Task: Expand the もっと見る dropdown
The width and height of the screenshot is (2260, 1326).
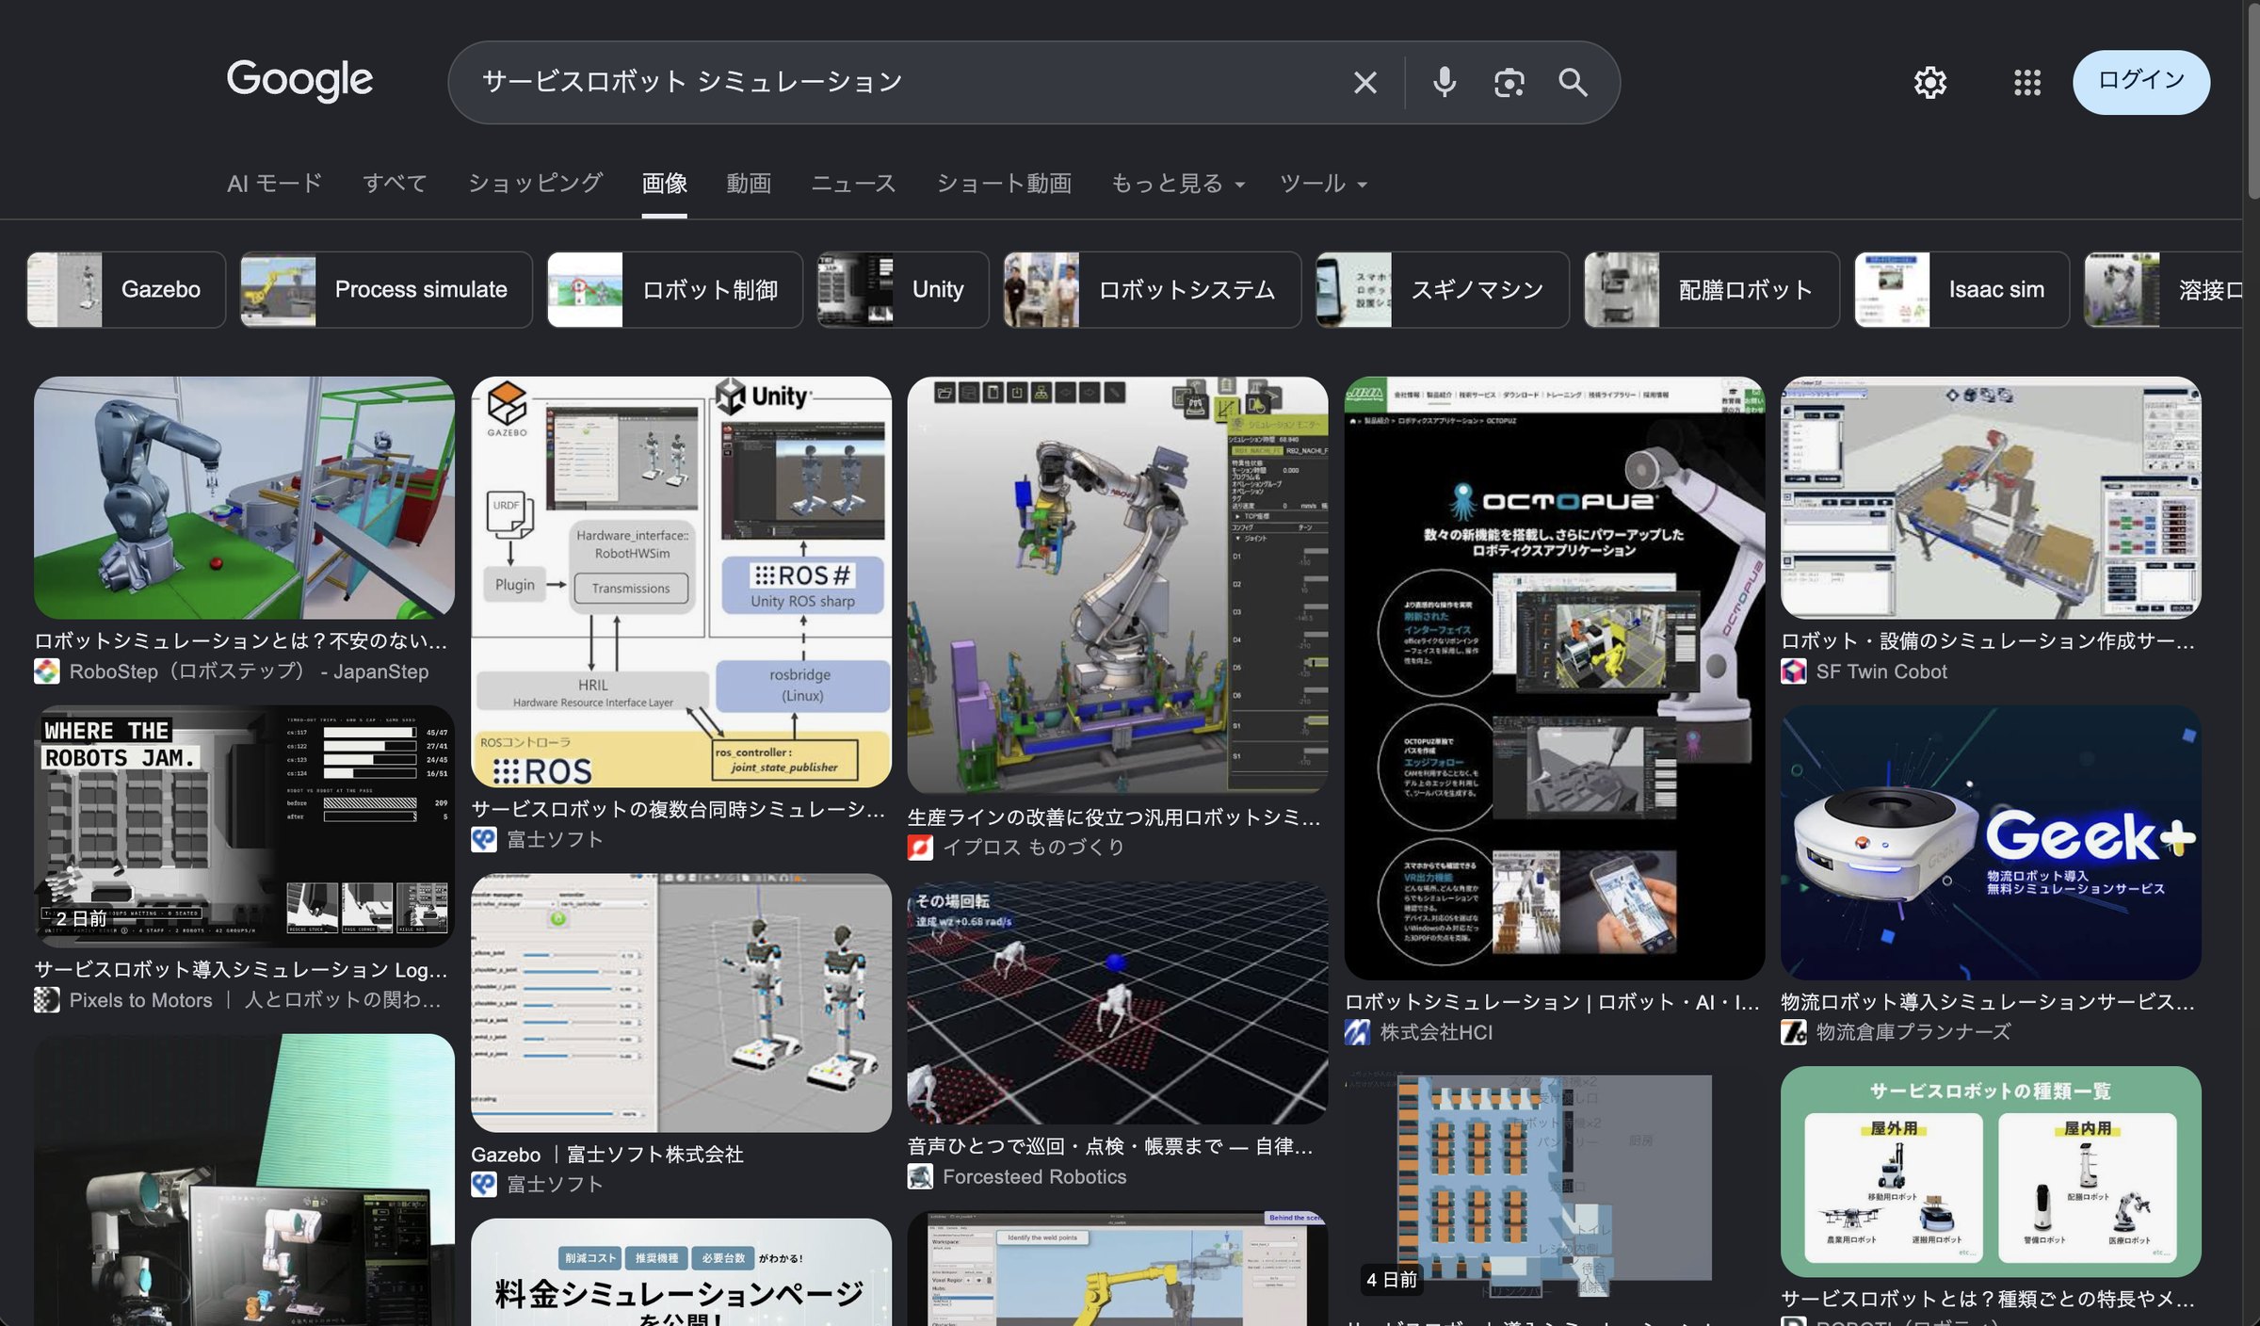Action: click(1177, 183)
